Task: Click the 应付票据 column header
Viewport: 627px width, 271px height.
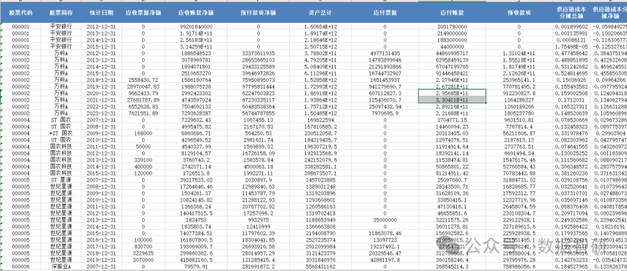Action: 385,13
